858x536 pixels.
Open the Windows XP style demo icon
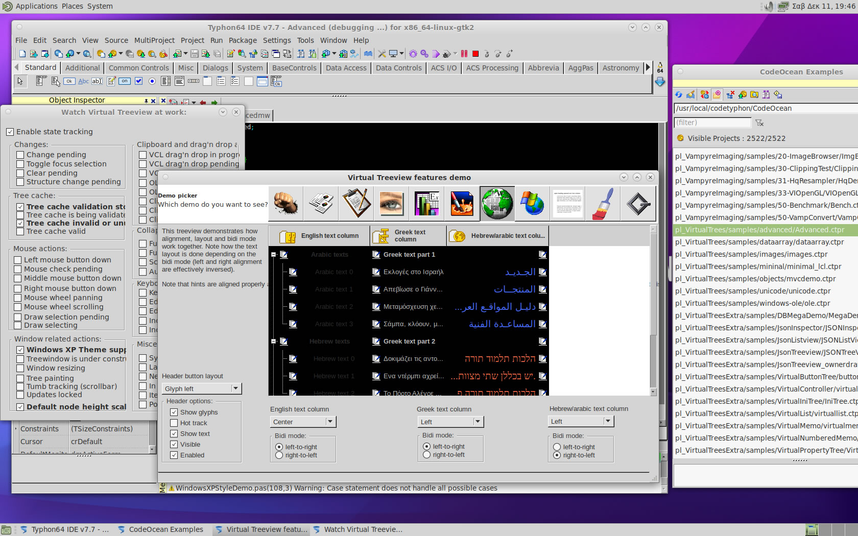pyautogui.click(x=533, y=203)
